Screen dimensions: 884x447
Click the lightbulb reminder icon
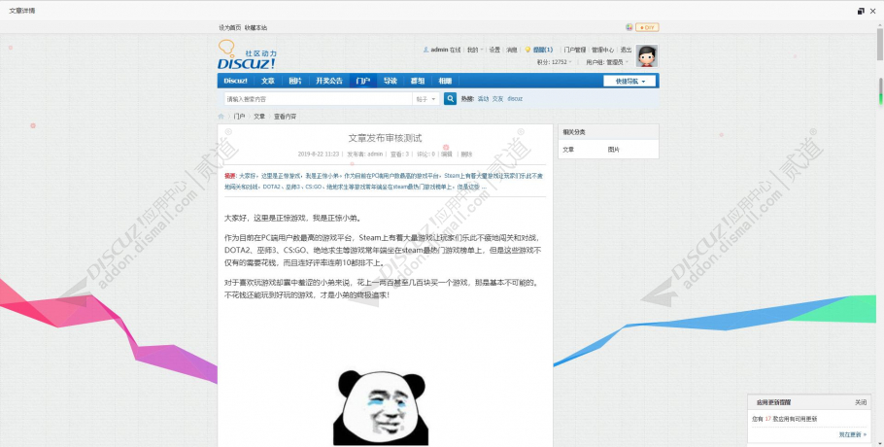coord(527,50)
